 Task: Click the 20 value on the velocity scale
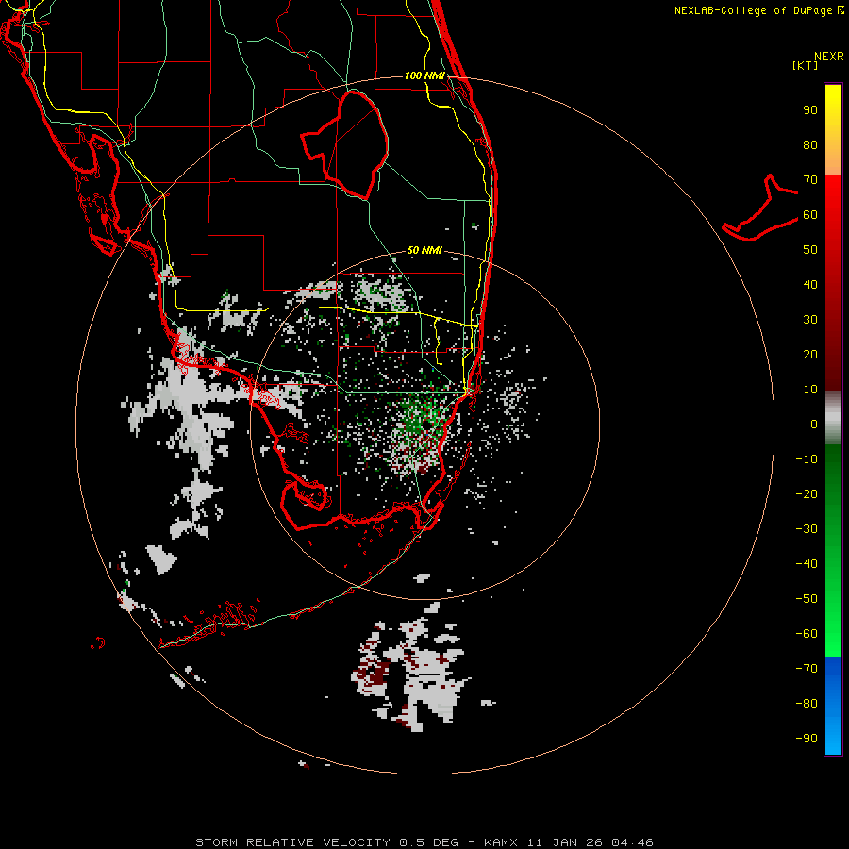[x=810, y=355]
